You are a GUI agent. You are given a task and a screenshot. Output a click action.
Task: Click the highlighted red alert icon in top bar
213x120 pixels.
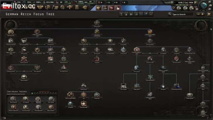click(x=118, y=7)
